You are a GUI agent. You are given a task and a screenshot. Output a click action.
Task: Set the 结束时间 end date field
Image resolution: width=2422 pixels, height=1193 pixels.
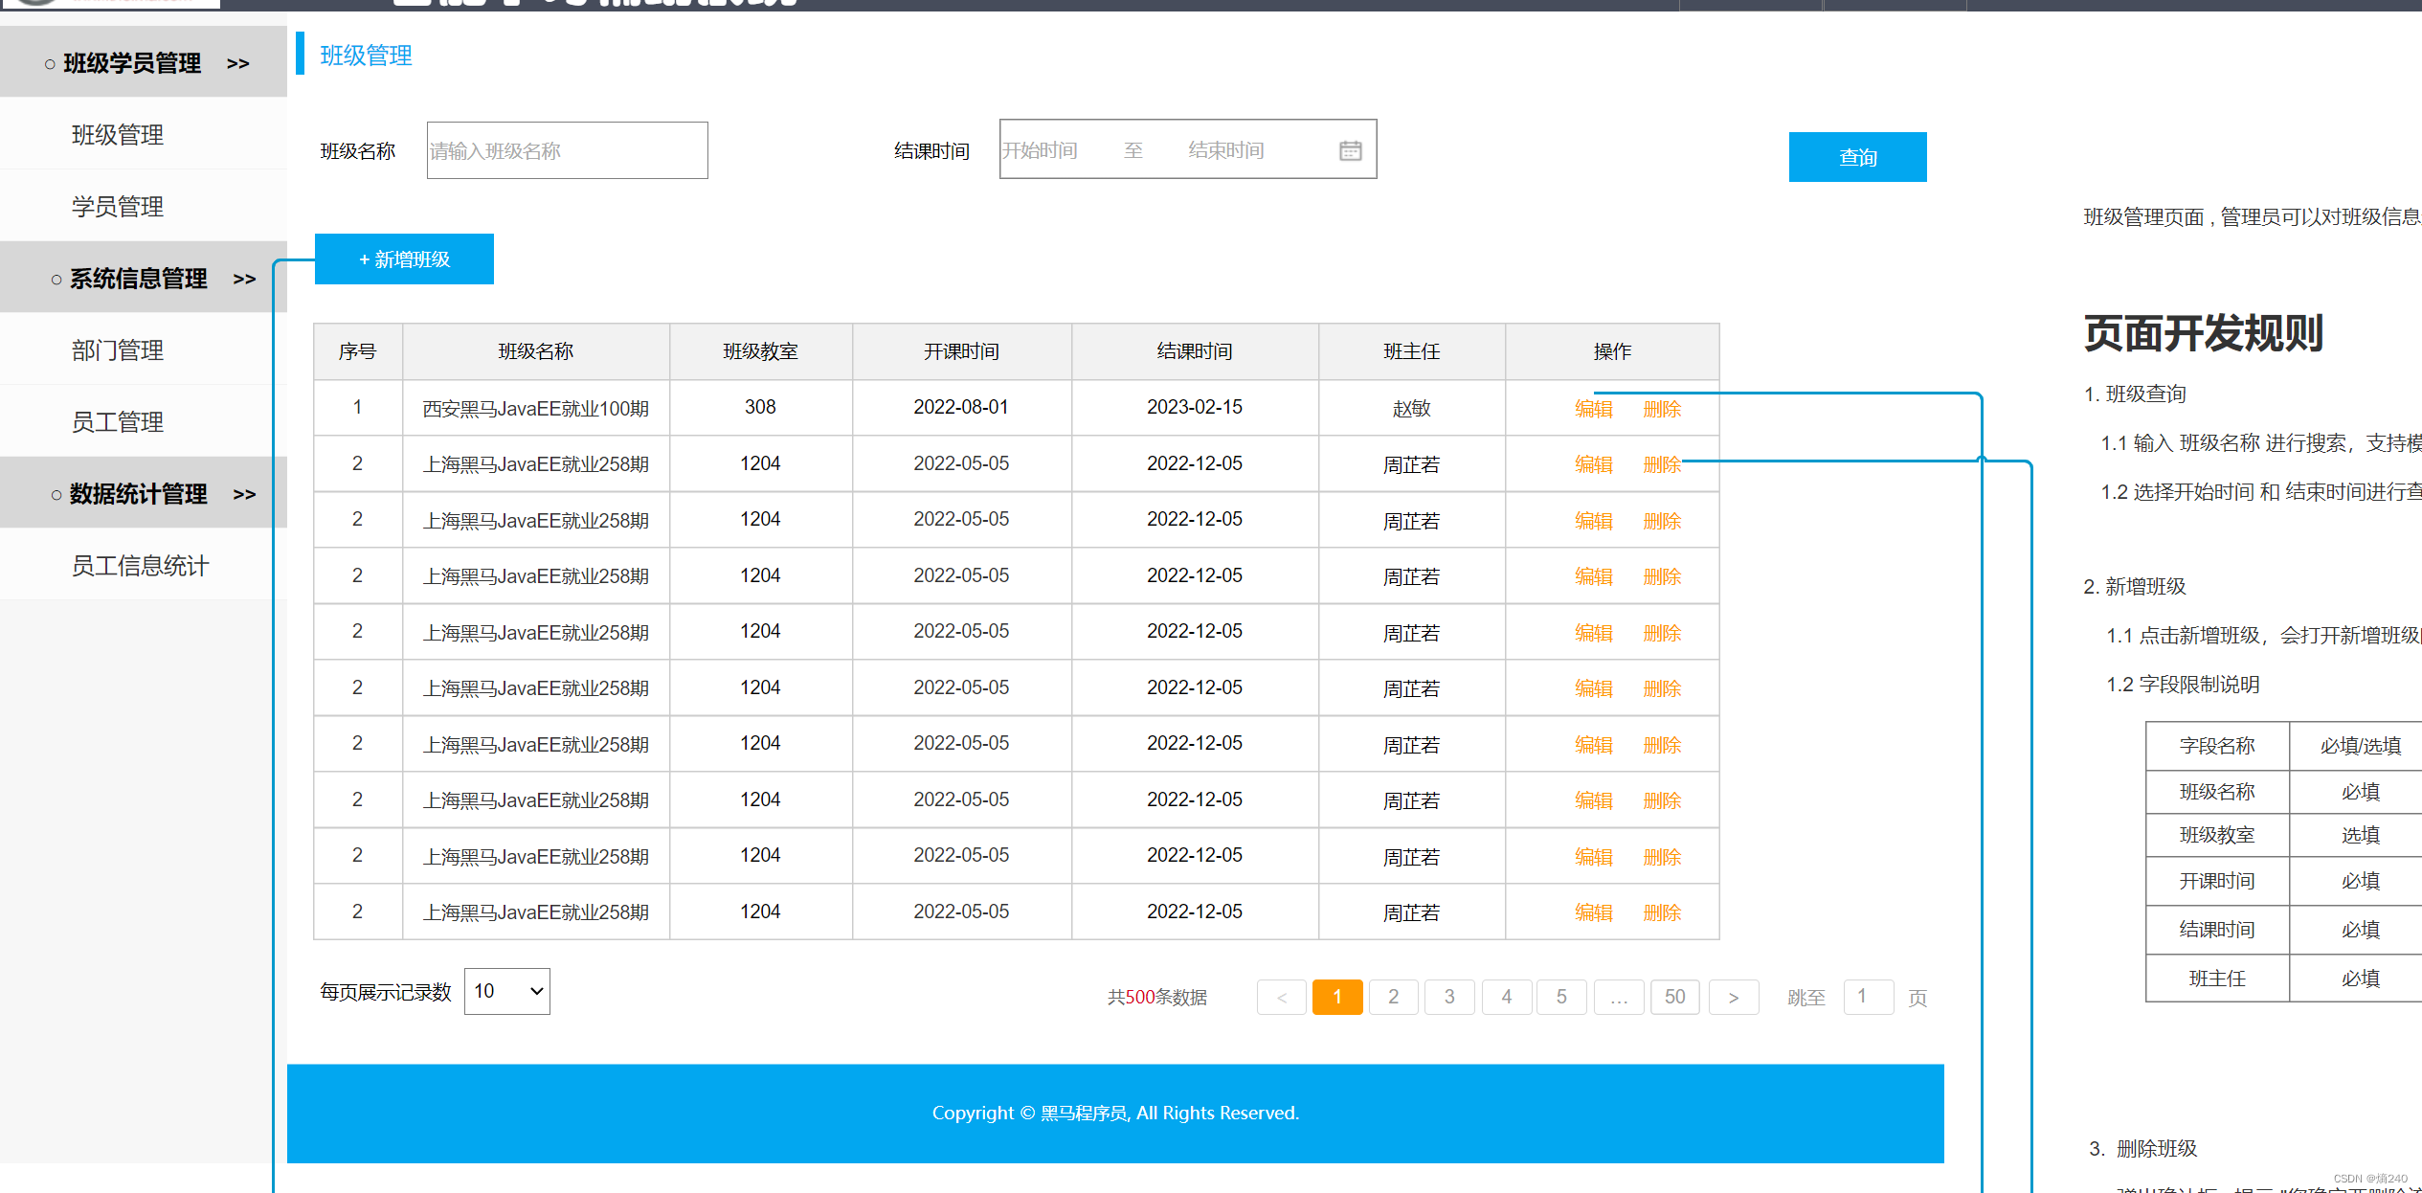tap(1226, 150)
